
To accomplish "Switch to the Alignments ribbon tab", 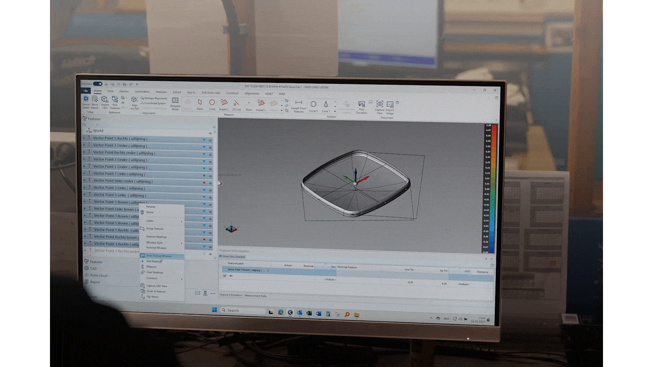I will (x=252, y=93).
